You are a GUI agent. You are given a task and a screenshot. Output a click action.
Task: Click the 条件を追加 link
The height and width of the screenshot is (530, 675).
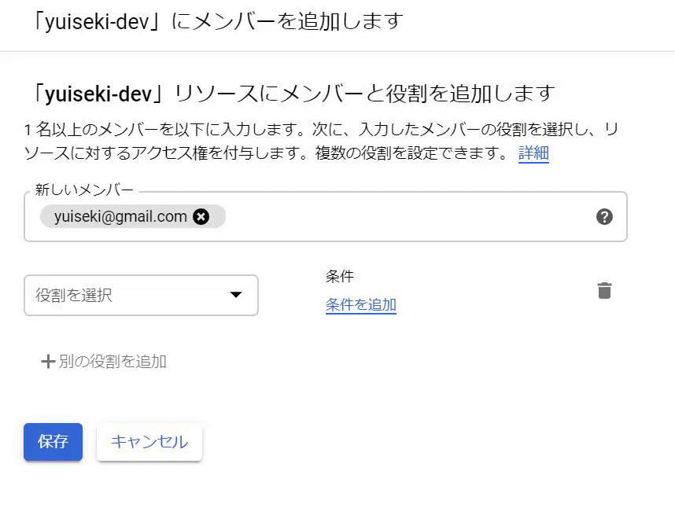point(361,305)
